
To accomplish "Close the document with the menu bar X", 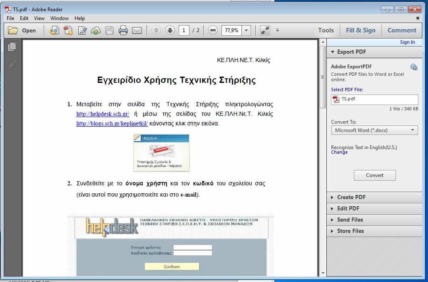I will click(418, 18).
